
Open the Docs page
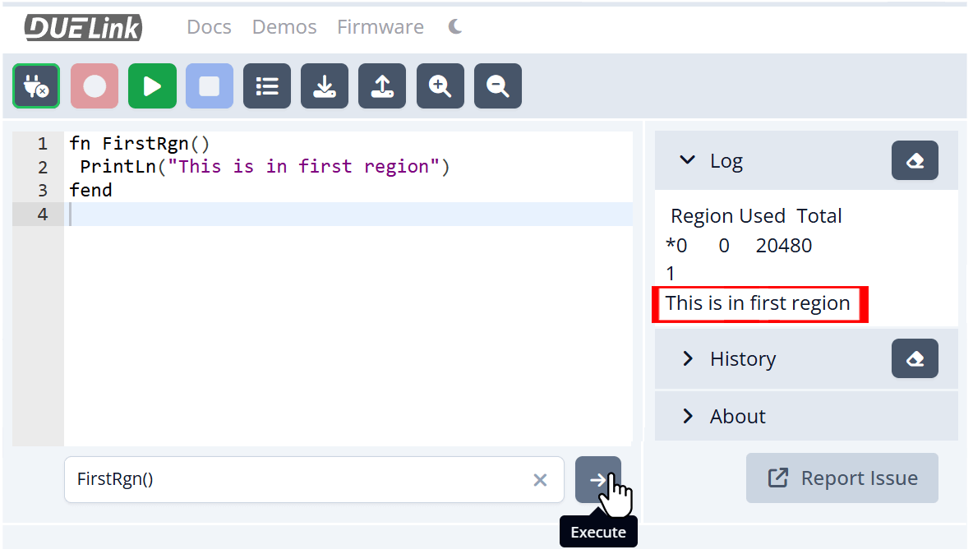pos(209,27)
